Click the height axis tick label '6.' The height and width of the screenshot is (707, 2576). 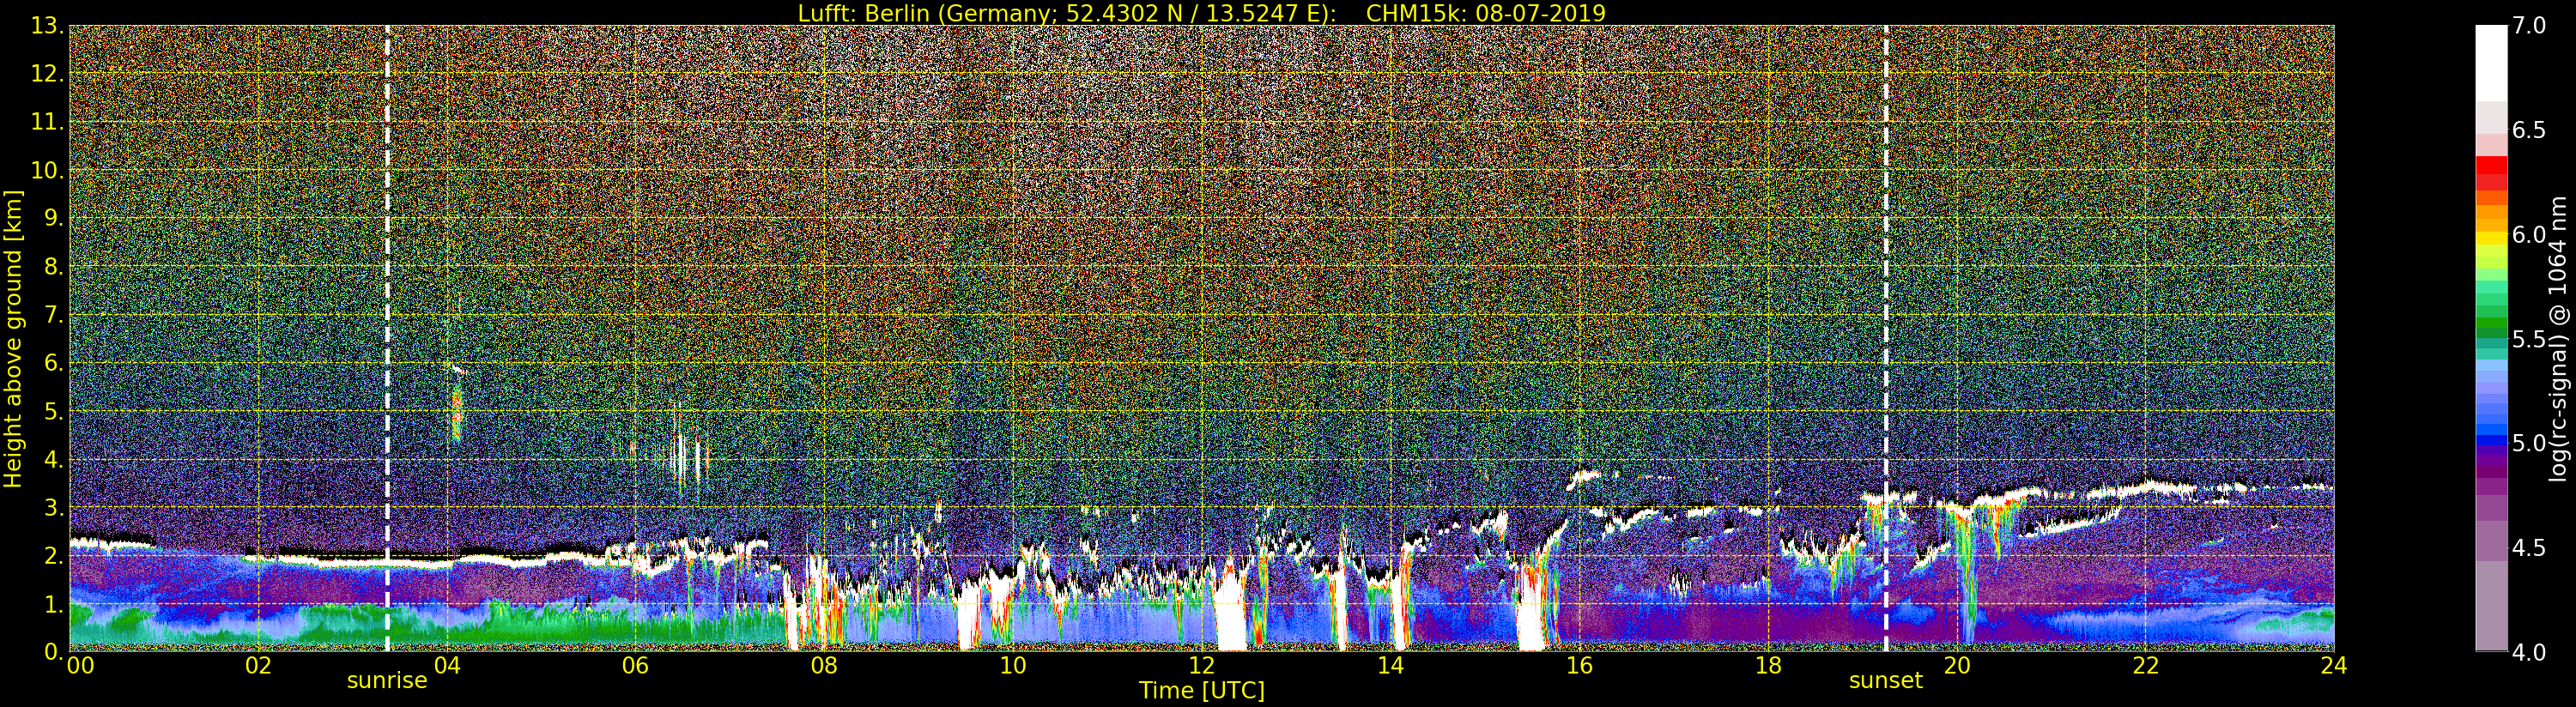53,363
